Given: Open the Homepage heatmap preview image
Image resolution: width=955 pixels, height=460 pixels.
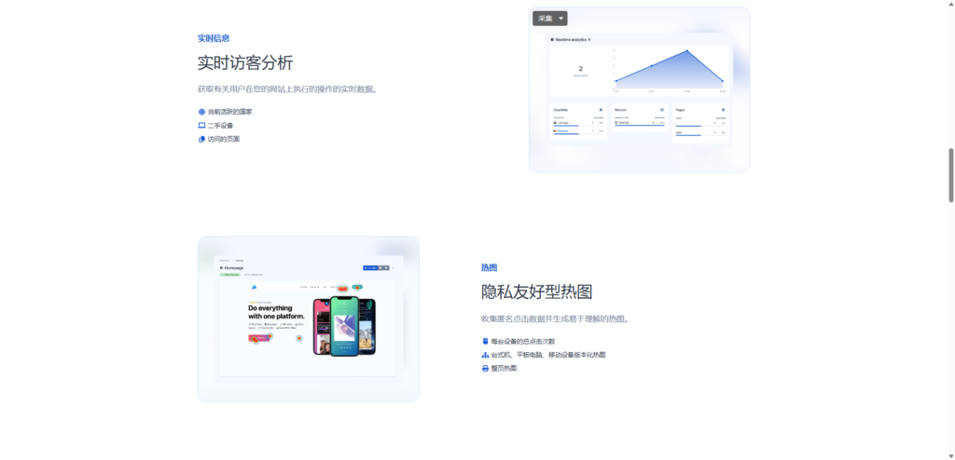Looking at the screenshot, I should 308,318.
